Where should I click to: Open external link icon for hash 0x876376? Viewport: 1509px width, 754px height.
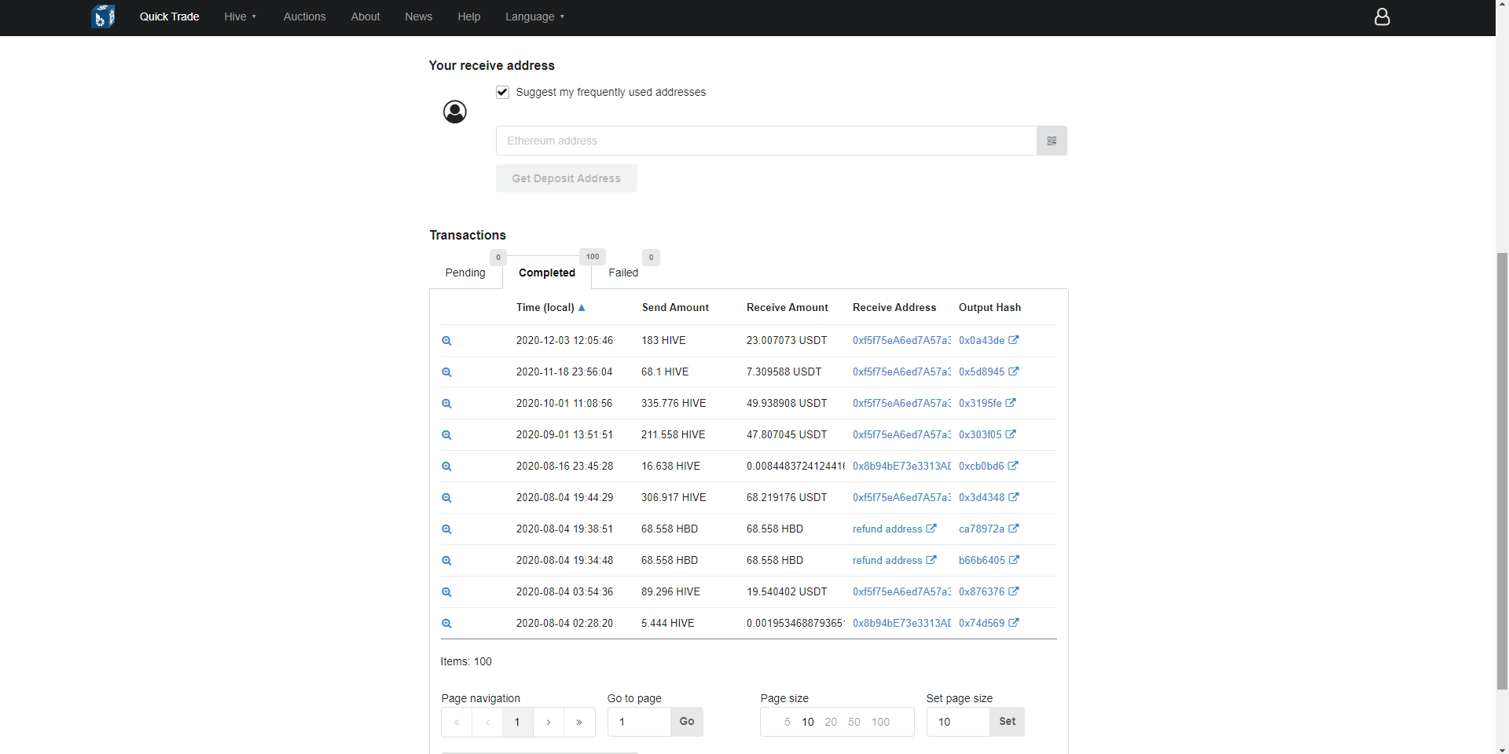click(1014, 591)
